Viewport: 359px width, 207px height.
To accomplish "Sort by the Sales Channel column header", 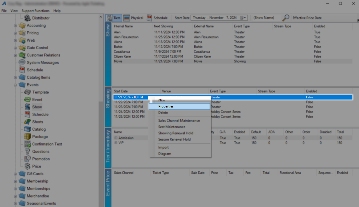I will click(x=131, y=173).
